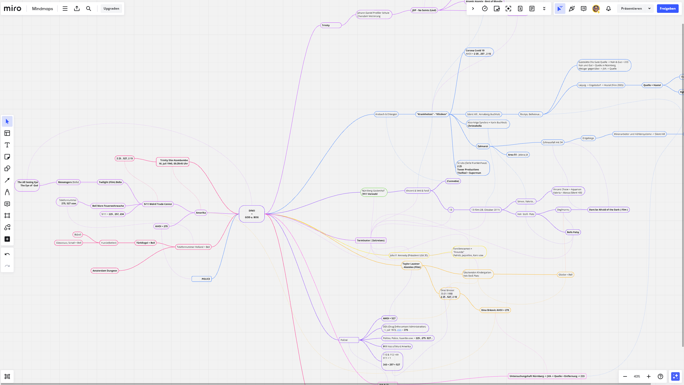Image resolution: width=684 pixels, height=385 pixels.
Task: Click the Freigeben share button
Action: coord(667,9)
